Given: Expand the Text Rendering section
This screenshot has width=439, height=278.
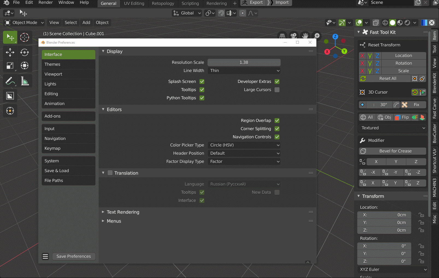Looking at the screenshot, I should (x=123, y=212).
